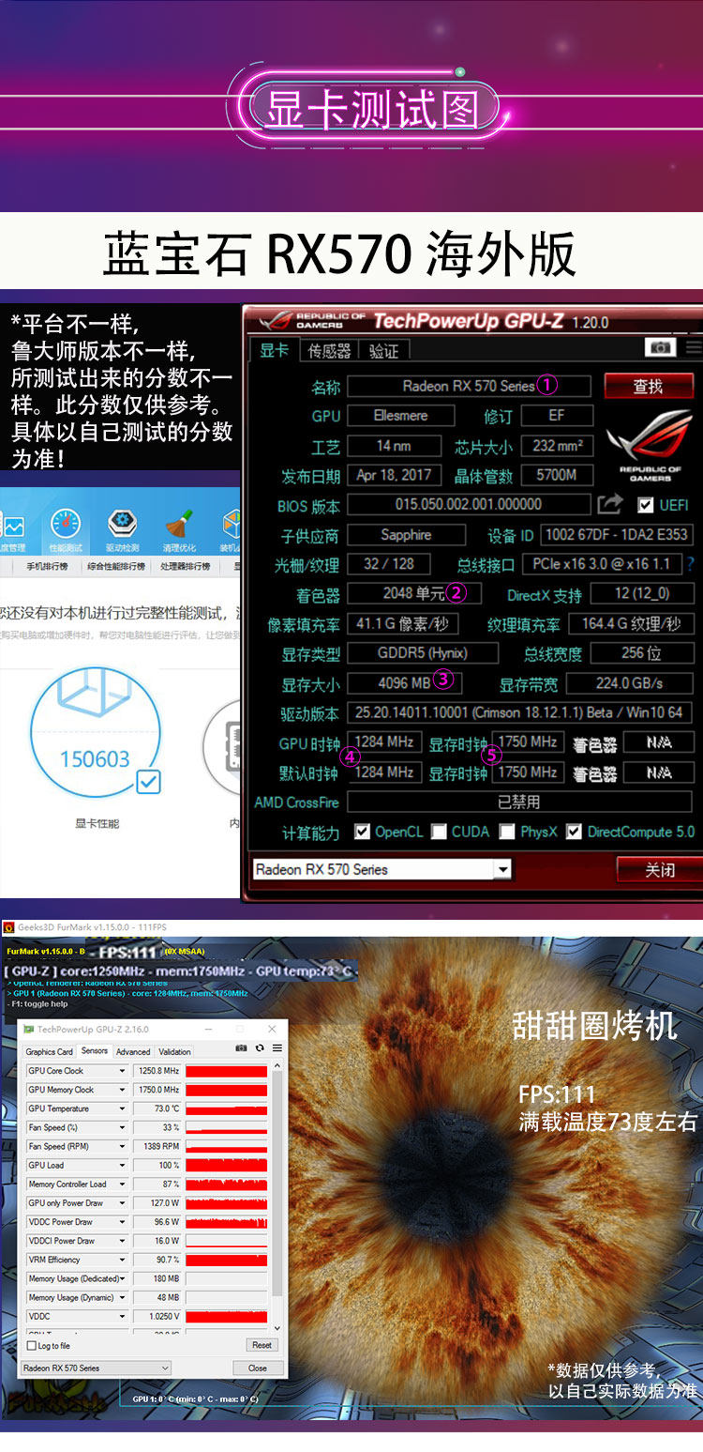The width and height of the screenshot is (703, 1452).
Task: Toggle the PhysX checkbox
Action: click(507, 832)
